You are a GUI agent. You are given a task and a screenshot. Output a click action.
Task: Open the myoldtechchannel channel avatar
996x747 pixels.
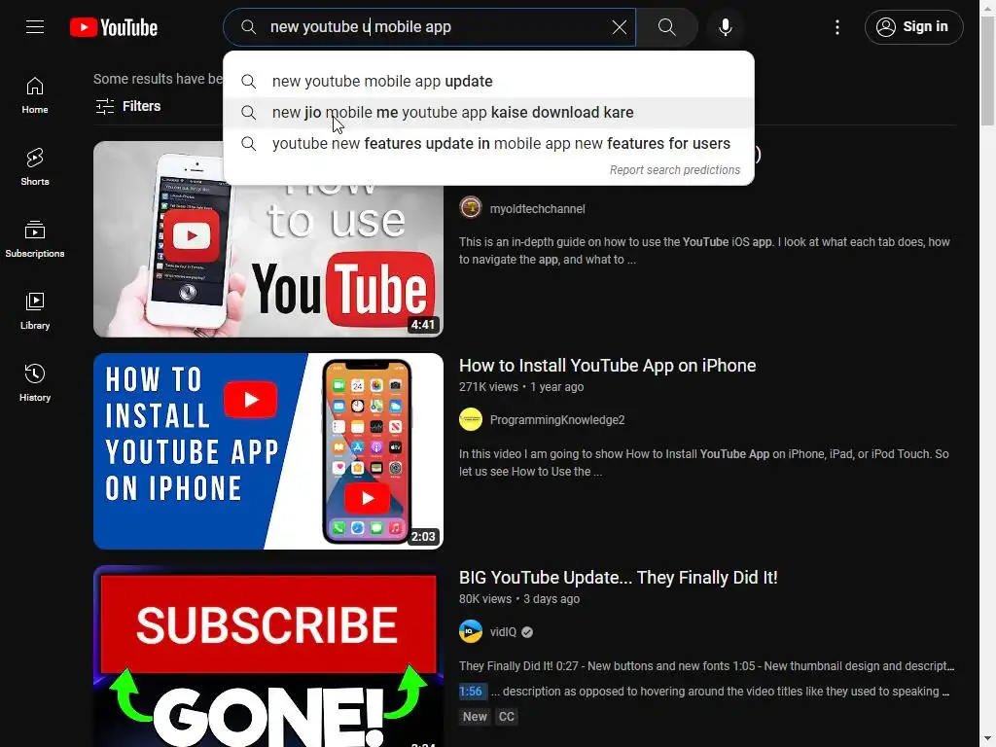pos(471,208)
